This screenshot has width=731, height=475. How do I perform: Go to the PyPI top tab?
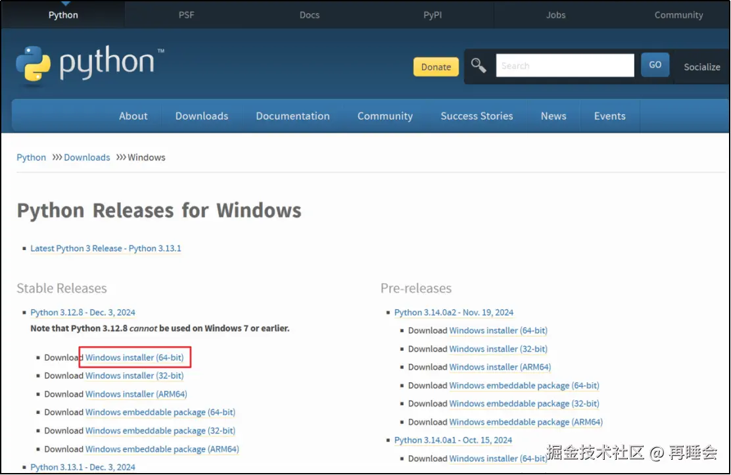[x=433, y=15]
